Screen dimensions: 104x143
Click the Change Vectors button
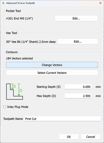(52, 65)
